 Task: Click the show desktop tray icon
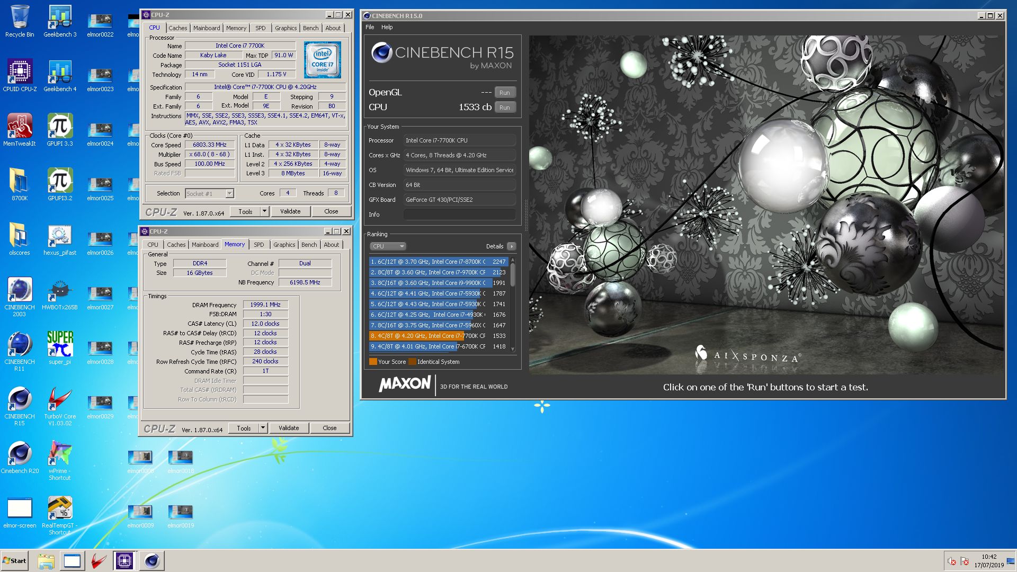click(1010, 561)
